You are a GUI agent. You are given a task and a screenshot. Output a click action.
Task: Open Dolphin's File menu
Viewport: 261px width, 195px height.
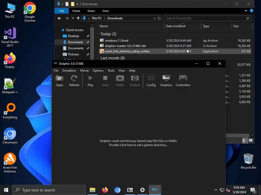(x=56, y=71)
